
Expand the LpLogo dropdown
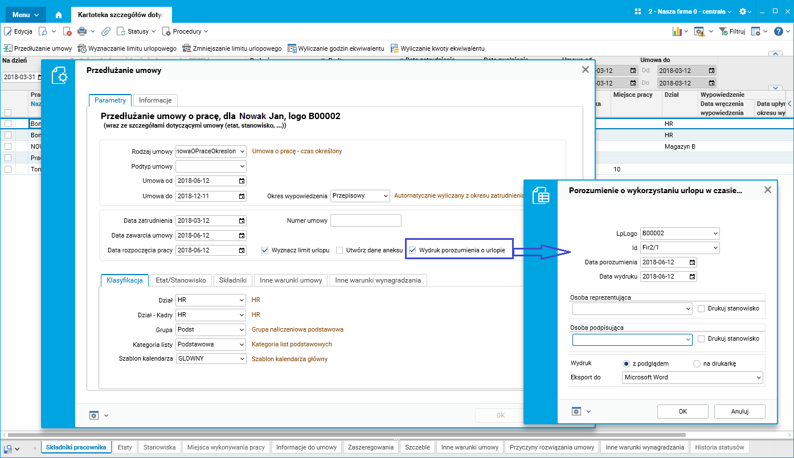715,233
